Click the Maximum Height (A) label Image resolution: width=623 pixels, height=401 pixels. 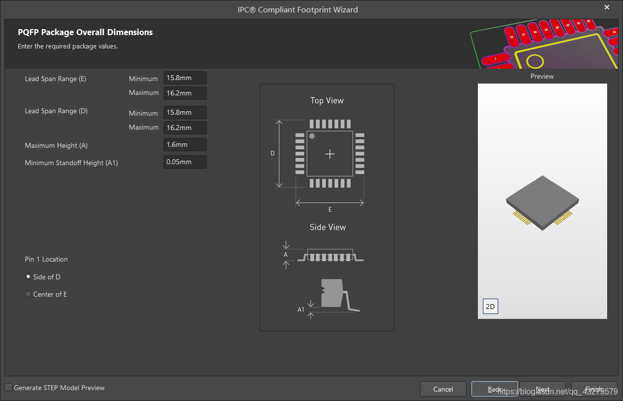coord(56,145)
